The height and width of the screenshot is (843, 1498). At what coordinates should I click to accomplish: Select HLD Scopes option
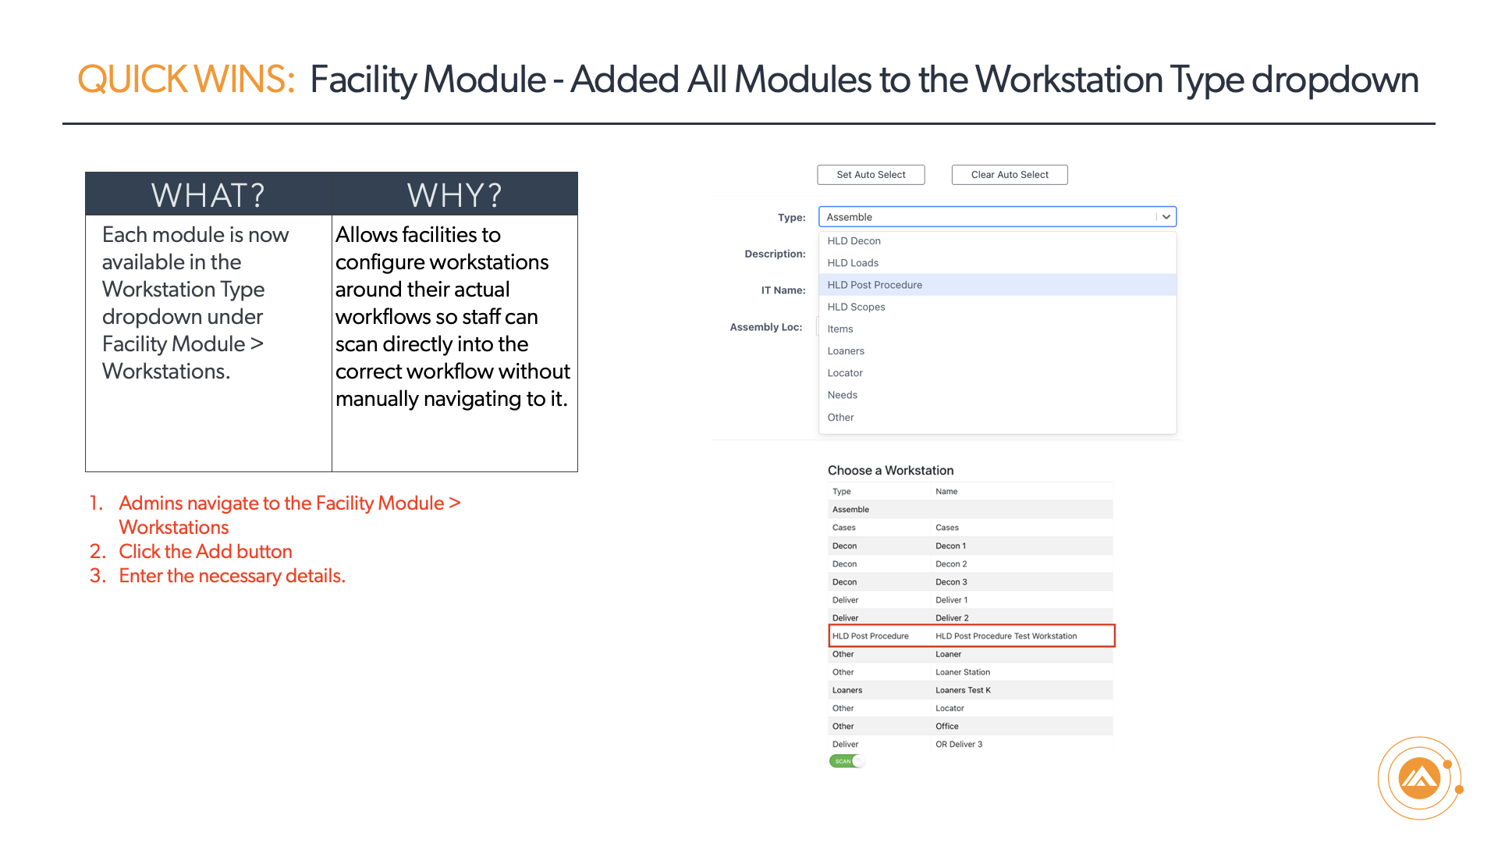point(997,307)
